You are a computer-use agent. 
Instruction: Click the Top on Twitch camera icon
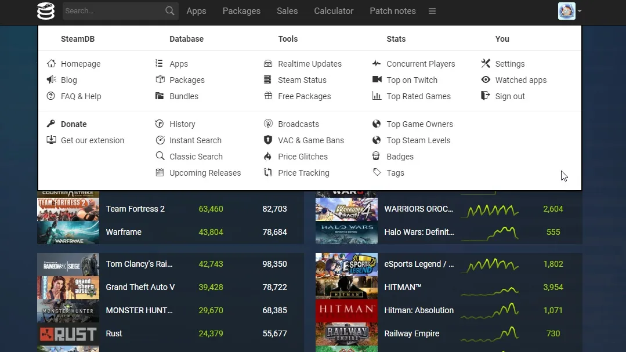tap(377, 80)
